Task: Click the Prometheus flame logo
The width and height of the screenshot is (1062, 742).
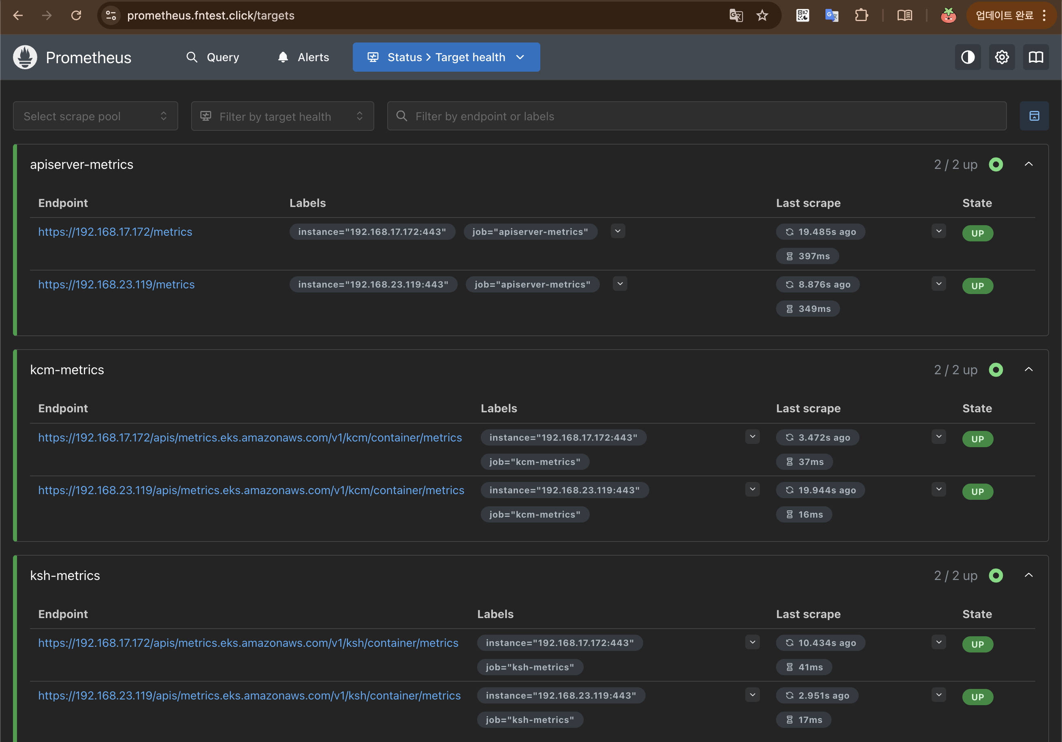Action: [25, 58]
